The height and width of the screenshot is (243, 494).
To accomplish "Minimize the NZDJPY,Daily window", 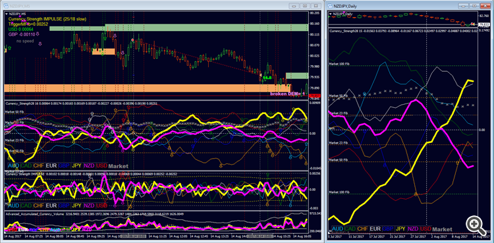I will 464,6.
